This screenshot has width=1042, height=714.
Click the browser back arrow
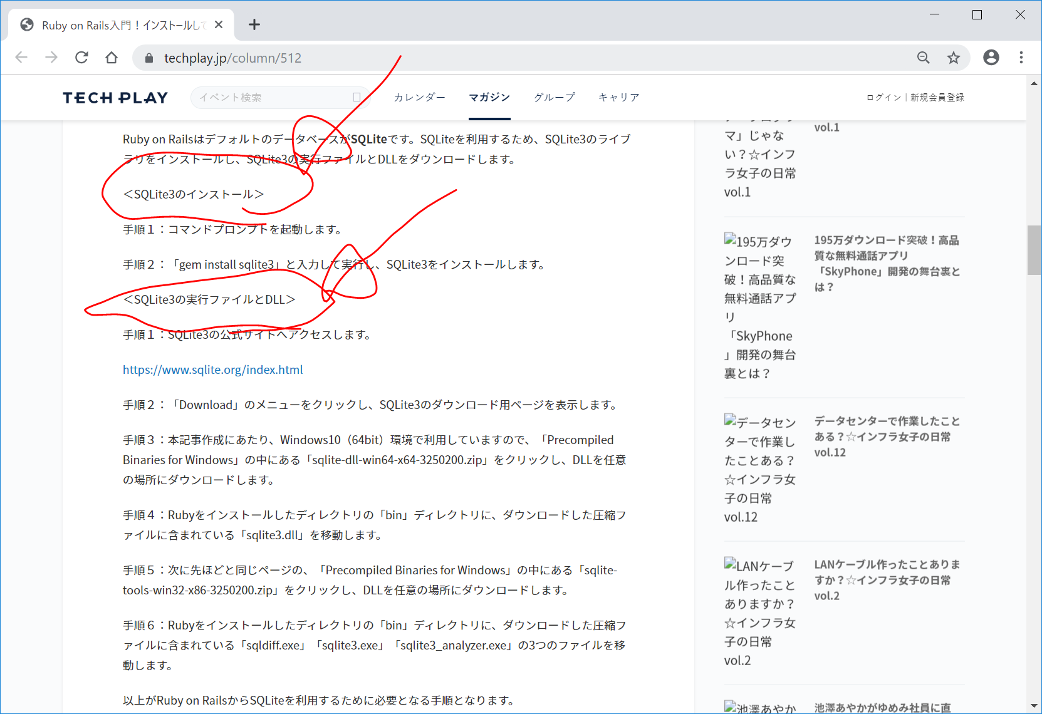click(x=21, y=58)
